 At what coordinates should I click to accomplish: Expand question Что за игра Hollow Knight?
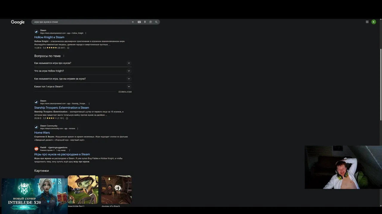tap(83, 71)
